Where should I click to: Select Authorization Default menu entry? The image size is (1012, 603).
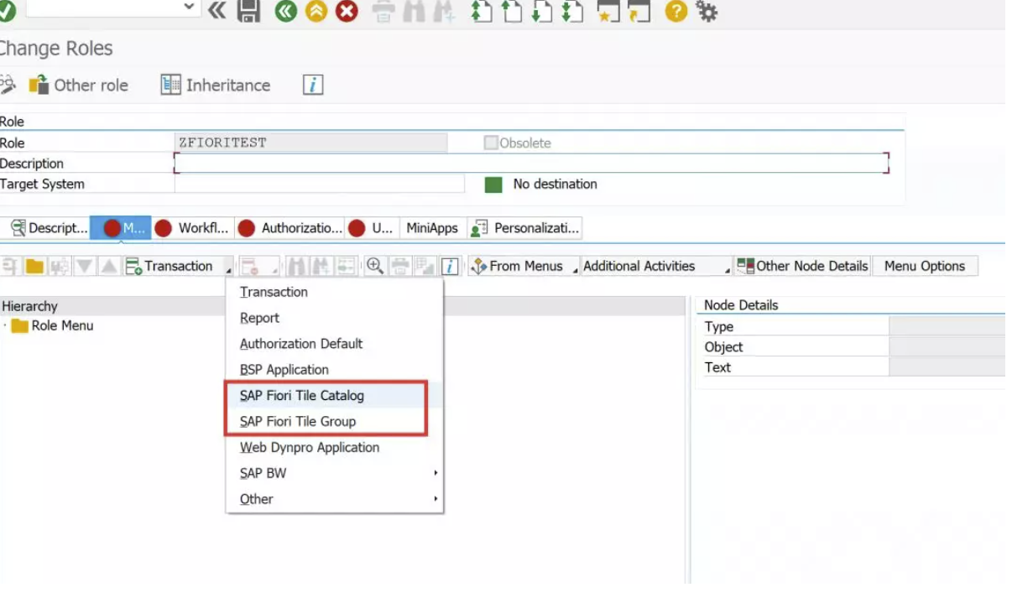(x=334, y=344)
